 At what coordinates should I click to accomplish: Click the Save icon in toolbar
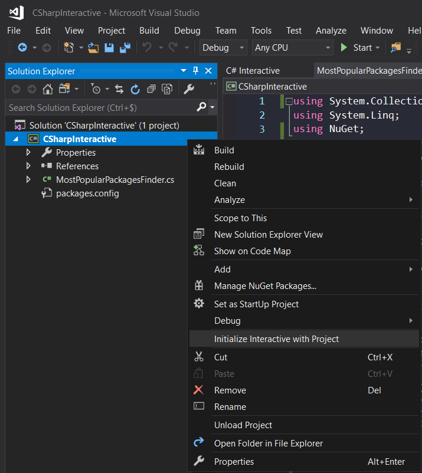(109, 48)
